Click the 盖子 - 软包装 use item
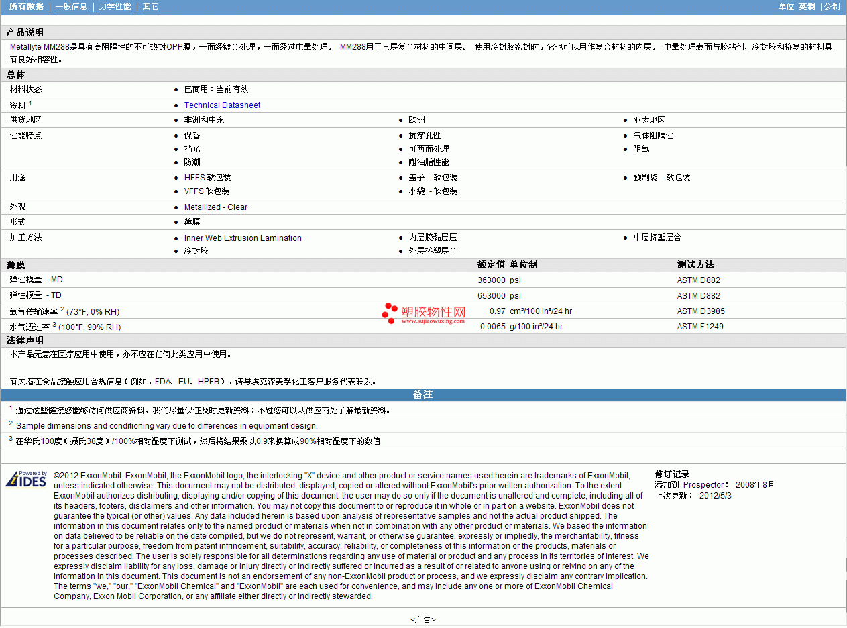Screen dimensions: 847x628 433,178
